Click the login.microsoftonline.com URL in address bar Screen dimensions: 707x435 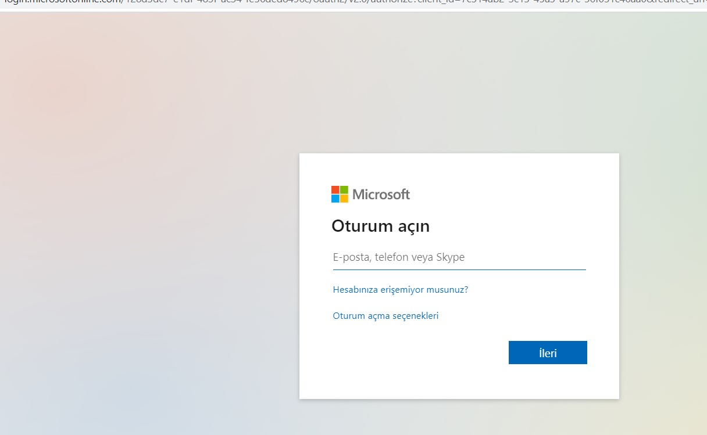[353, 3]
